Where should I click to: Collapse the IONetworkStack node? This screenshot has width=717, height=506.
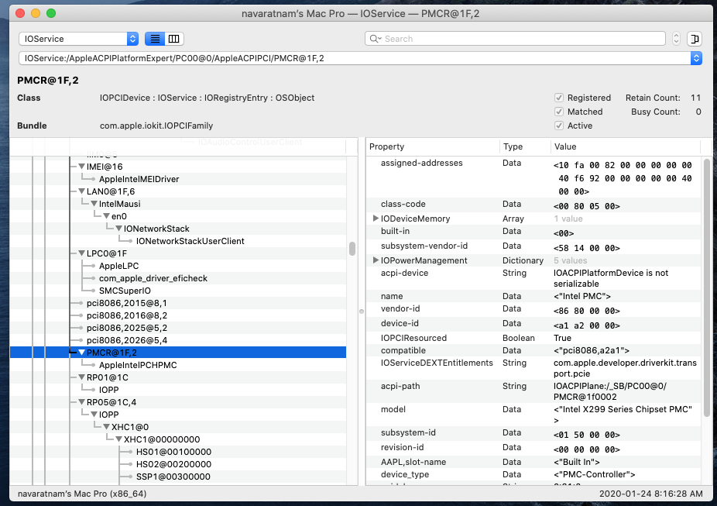(x=118, y=229)
